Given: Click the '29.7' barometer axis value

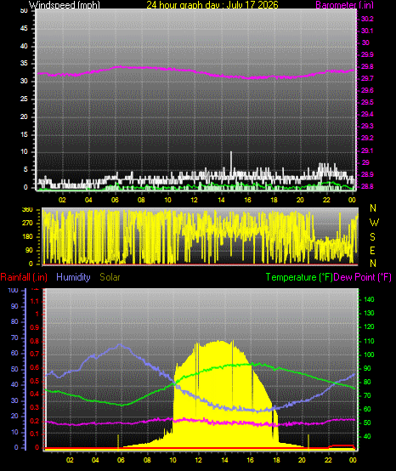Looking at the screenshot, I should click(367, 78).
